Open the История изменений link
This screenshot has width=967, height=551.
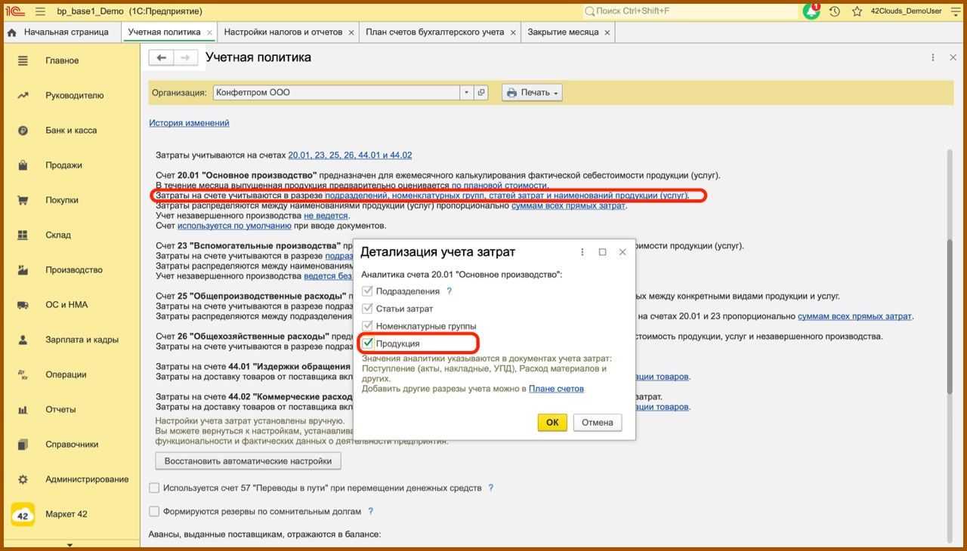tap(189, 123)
